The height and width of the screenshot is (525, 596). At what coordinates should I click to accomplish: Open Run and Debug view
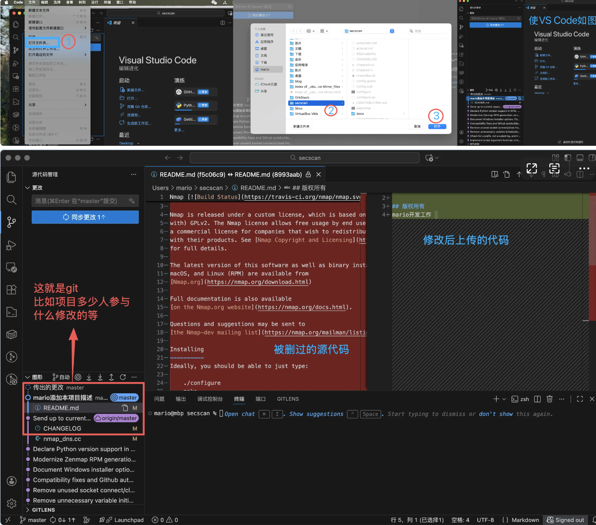coord(12,245)
